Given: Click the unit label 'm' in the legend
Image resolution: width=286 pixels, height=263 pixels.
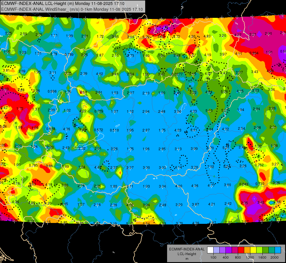Looking at the screenshot, I should tap(187, 259).
